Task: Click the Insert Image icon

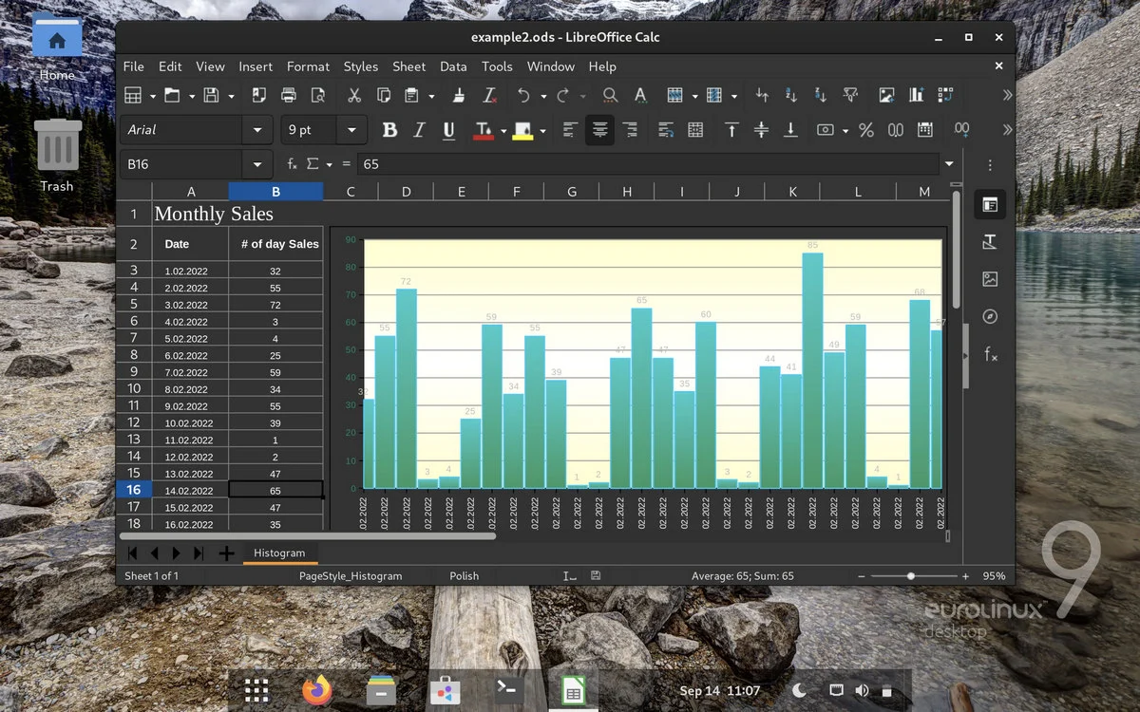Action: [x=885, y=95]
